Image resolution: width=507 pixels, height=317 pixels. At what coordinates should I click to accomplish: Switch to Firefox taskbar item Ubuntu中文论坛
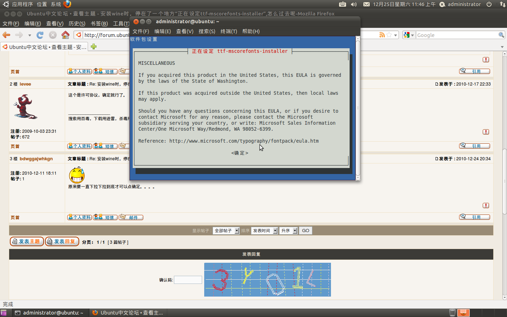coord(128,312)
